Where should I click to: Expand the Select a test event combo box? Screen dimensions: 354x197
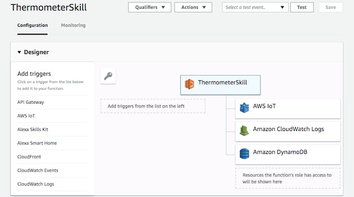tap(255, 7)
